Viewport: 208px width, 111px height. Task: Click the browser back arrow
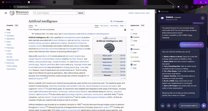(x=2, y=7)
